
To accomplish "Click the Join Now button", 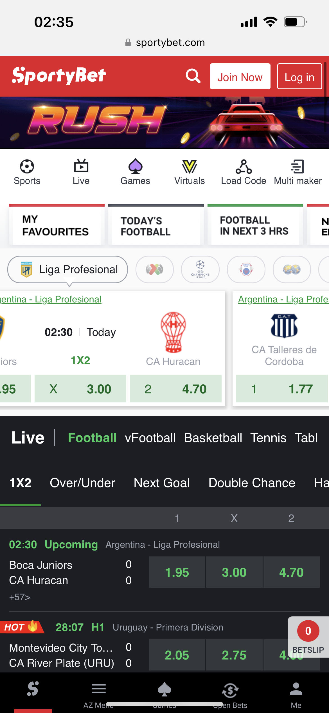I will [x=240, y=77].
